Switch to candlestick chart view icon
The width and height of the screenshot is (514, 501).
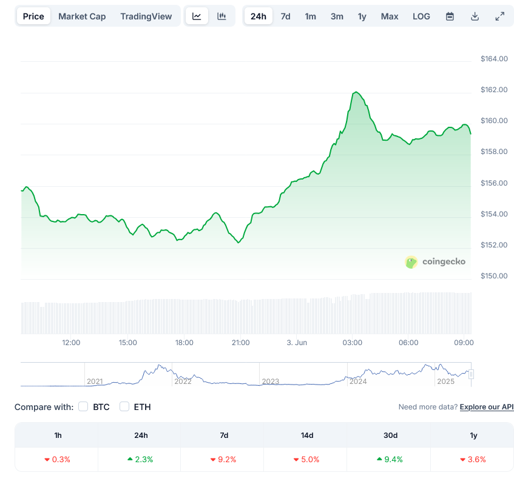click(x=222, y=16)
